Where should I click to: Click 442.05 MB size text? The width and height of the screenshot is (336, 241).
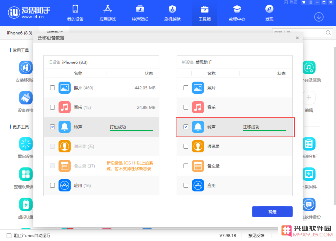pyautogui.click(x=145, y=88)
